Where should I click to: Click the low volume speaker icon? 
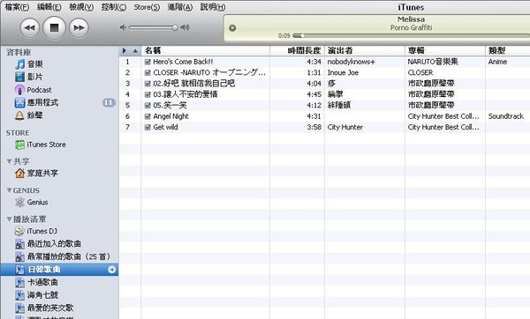pyautogui.click(x=123, y=27)
